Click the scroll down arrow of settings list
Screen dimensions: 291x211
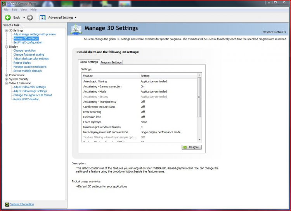click(199, 140)
